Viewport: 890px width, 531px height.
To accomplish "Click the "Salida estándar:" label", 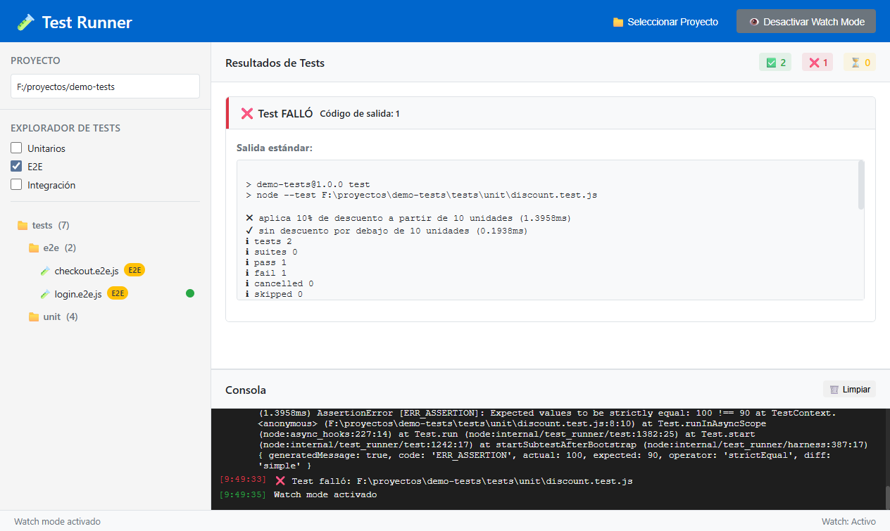I will point(275,148).
